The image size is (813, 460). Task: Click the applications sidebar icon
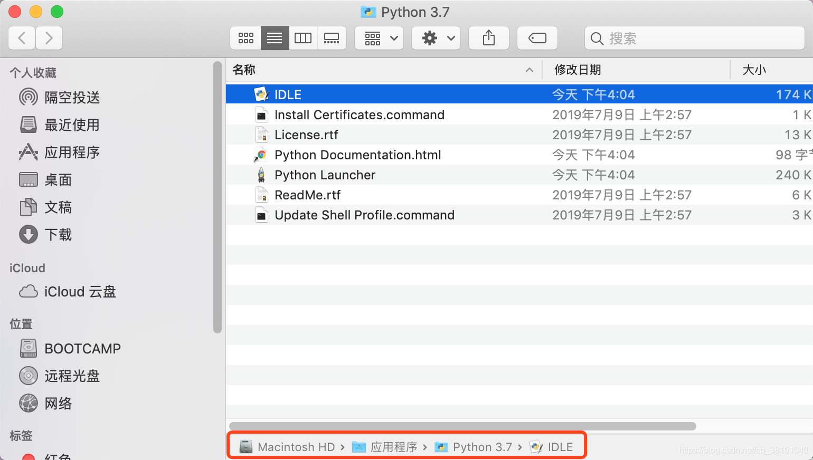coord(29,152)
